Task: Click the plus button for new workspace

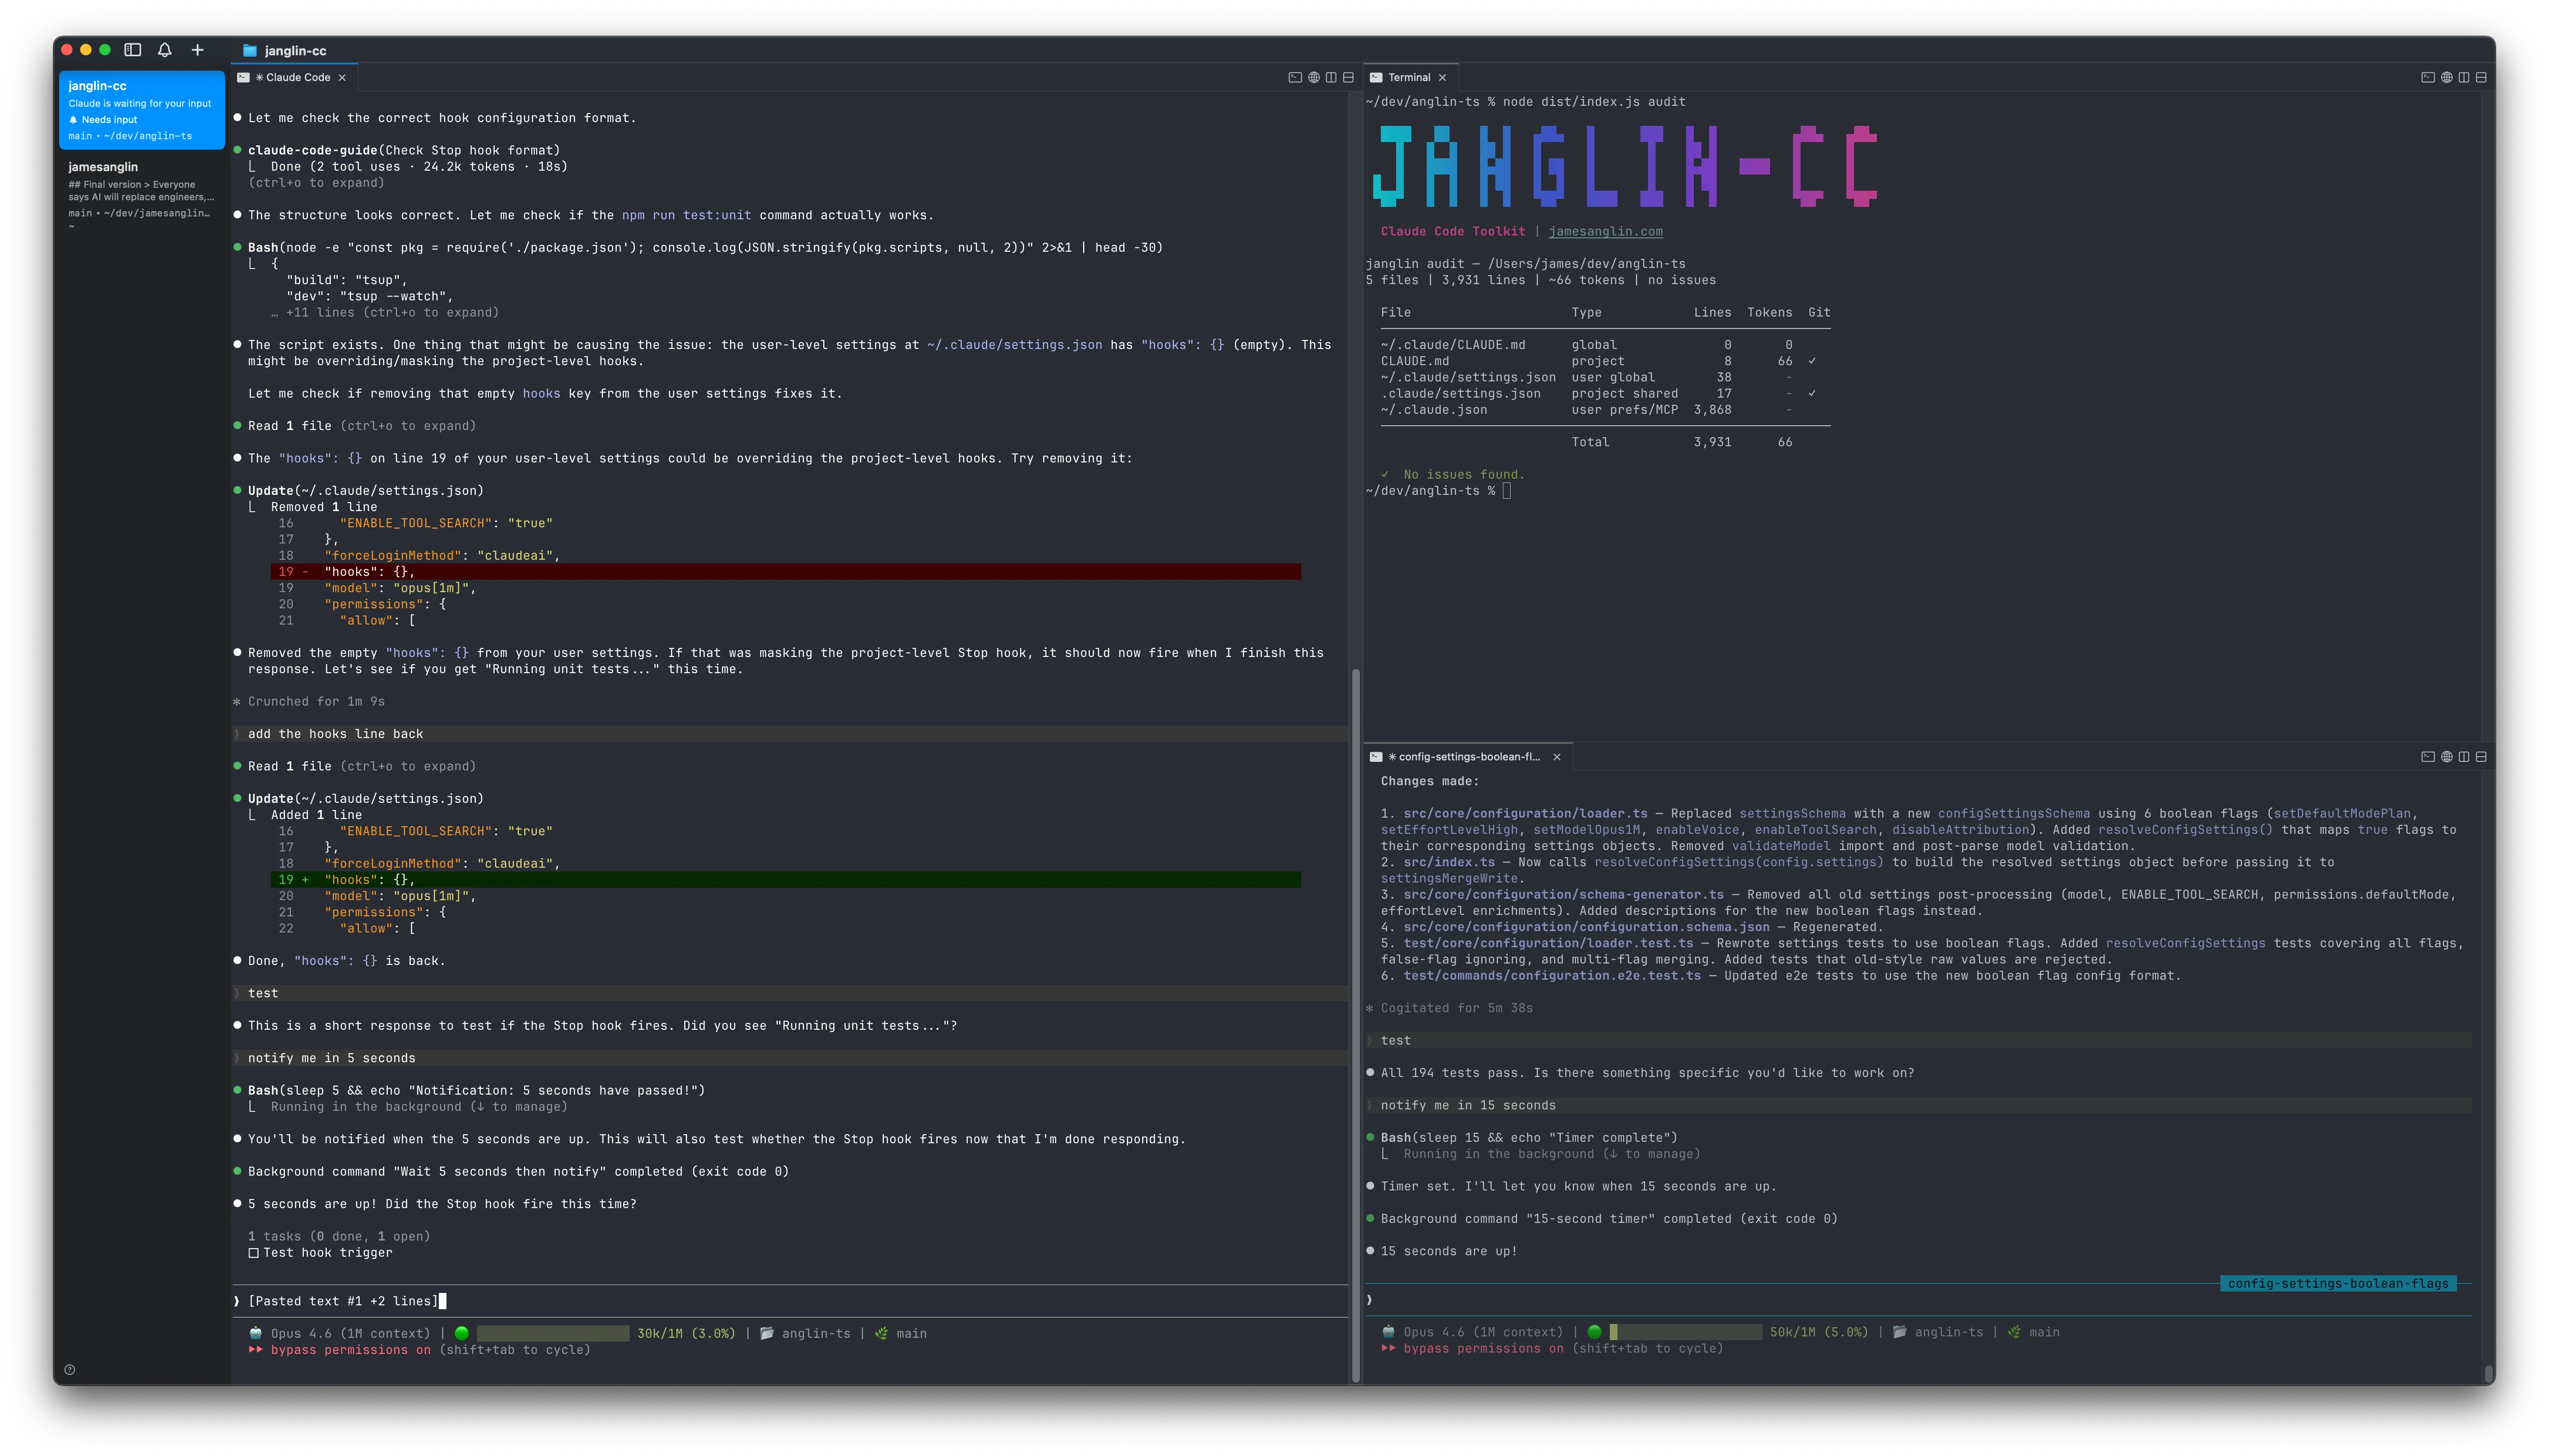Action: tap(197, 50)
